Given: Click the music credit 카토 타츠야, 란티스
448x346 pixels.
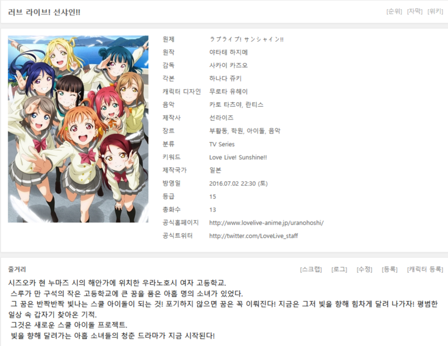Looking at the screenshot, I should pyautogui.click(x=236, y=105).
